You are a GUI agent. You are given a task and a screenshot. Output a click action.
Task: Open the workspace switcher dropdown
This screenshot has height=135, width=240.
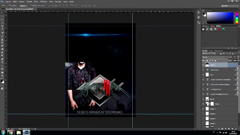tap(230, 6)
